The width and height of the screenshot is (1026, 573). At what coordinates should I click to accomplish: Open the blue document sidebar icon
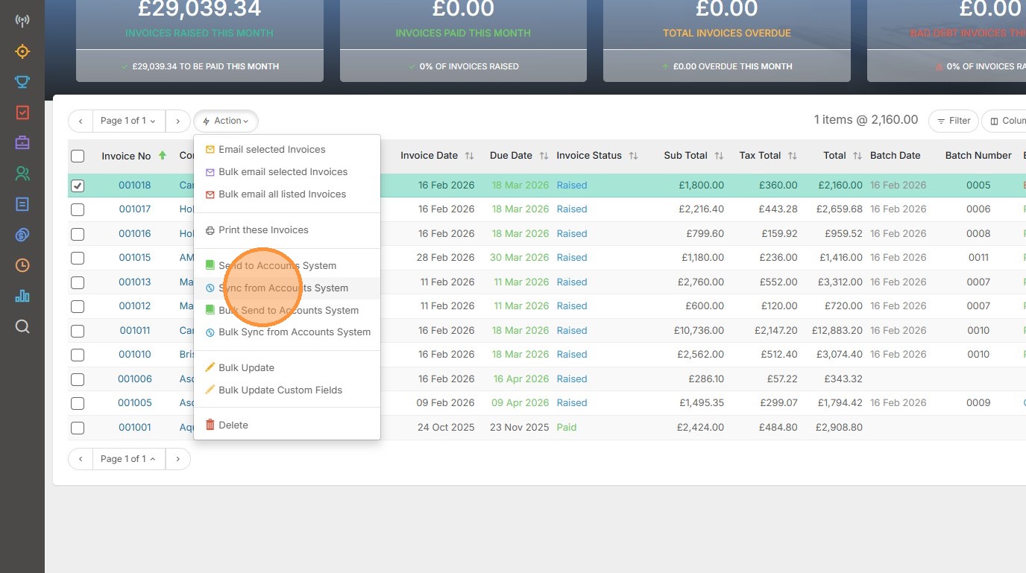pyautogui.click(x=22, y=204)
